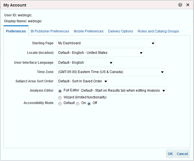Screen dimensions: 194x161
Task: Set Accessibility Mode to Default
Action: [60, 103]
